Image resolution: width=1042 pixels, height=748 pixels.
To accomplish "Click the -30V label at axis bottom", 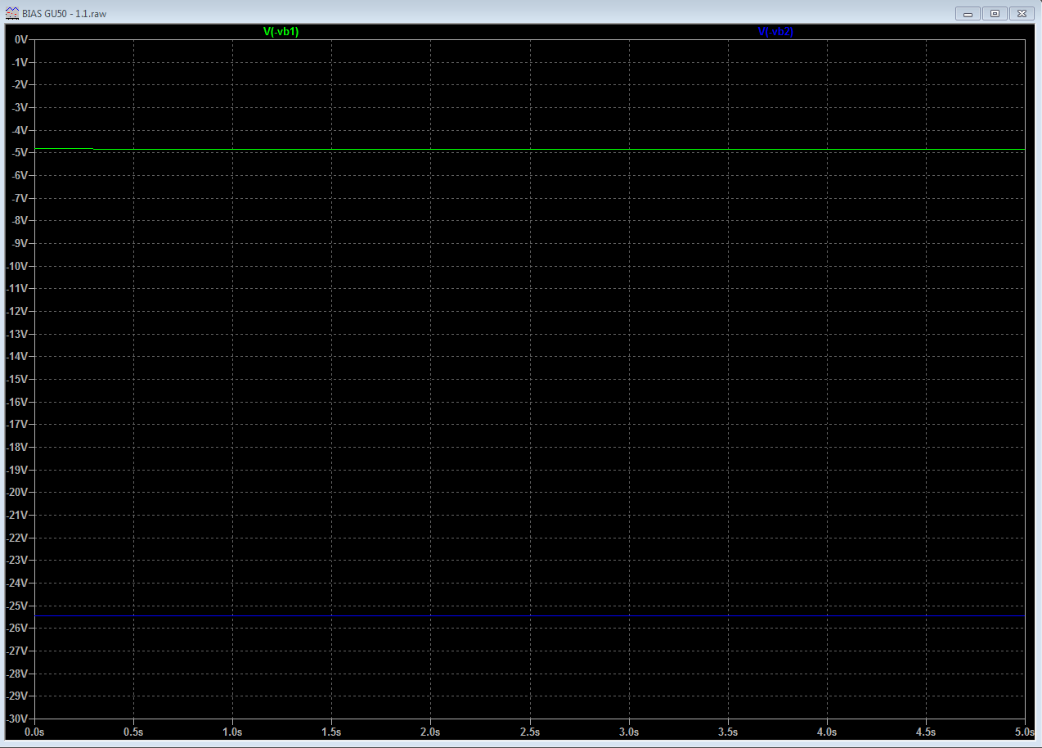I will 18,718.
